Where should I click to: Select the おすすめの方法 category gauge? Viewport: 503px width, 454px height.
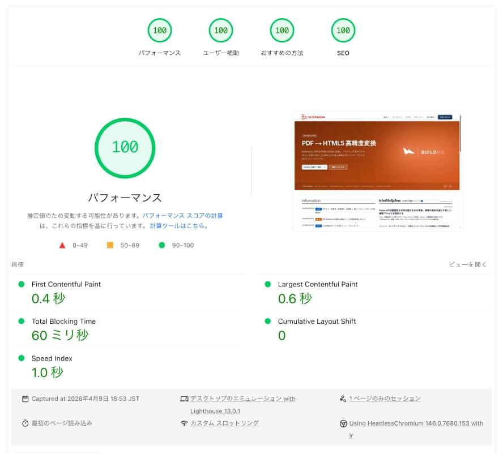282,30
